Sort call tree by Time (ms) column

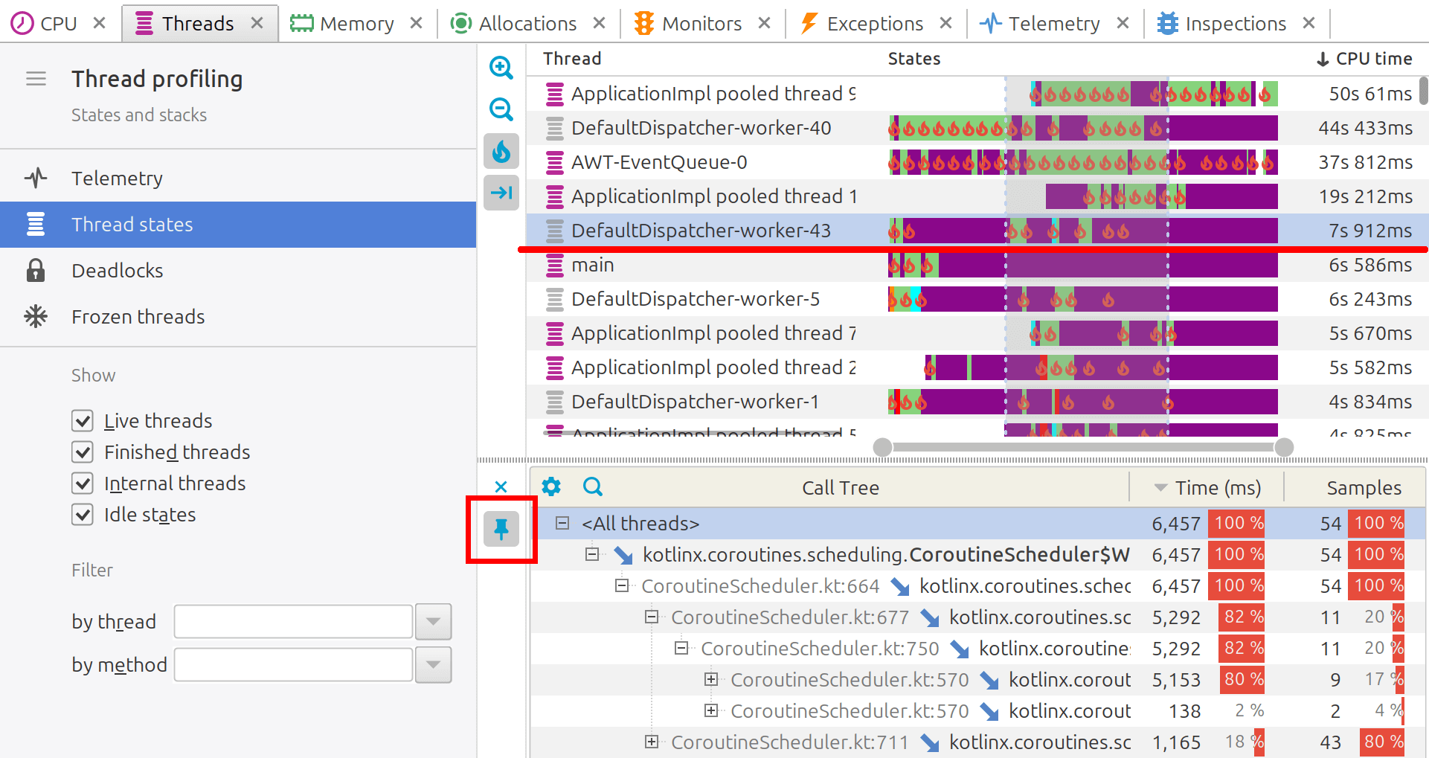coord(1207,488)
